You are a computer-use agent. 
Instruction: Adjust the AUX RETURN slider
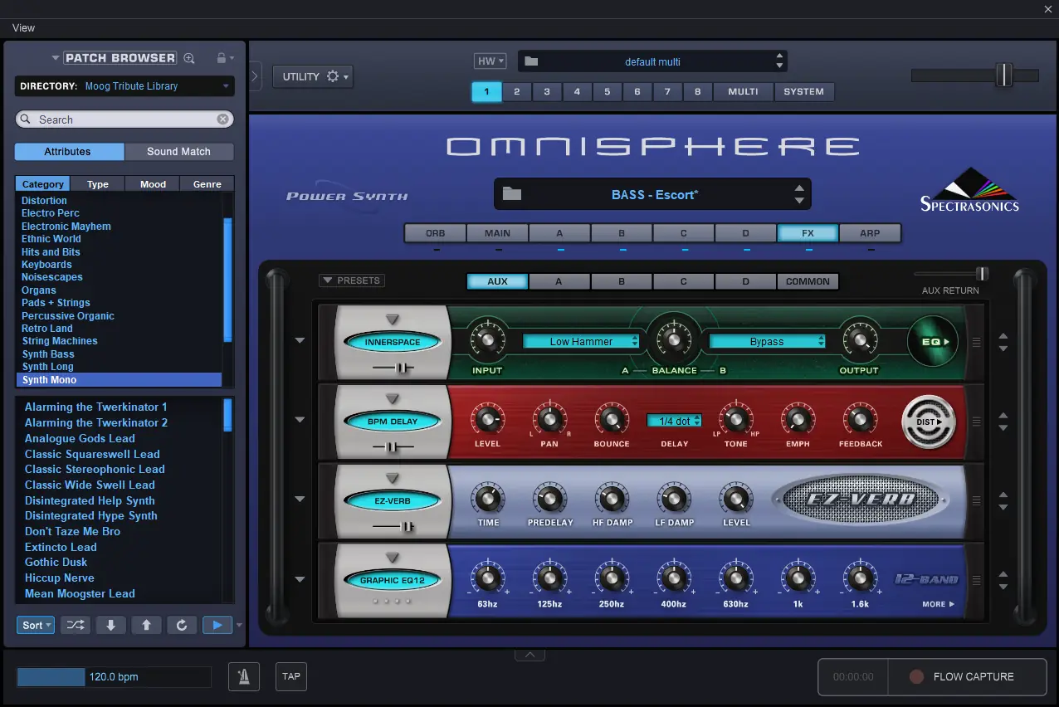[x=983, y=274]
